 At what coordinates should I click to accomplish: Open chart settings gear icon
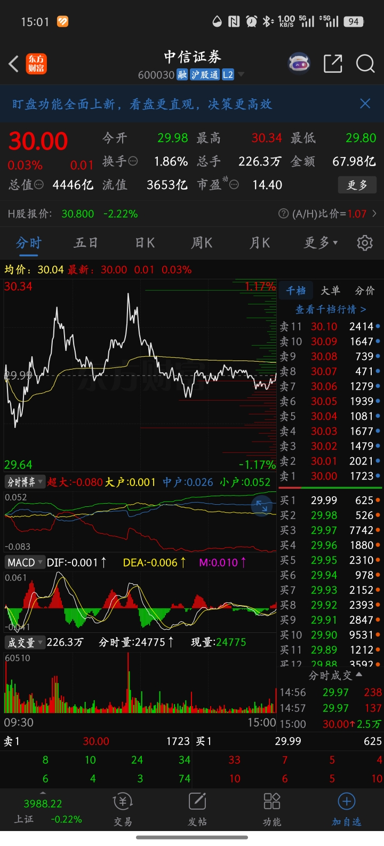click(365, 243)
